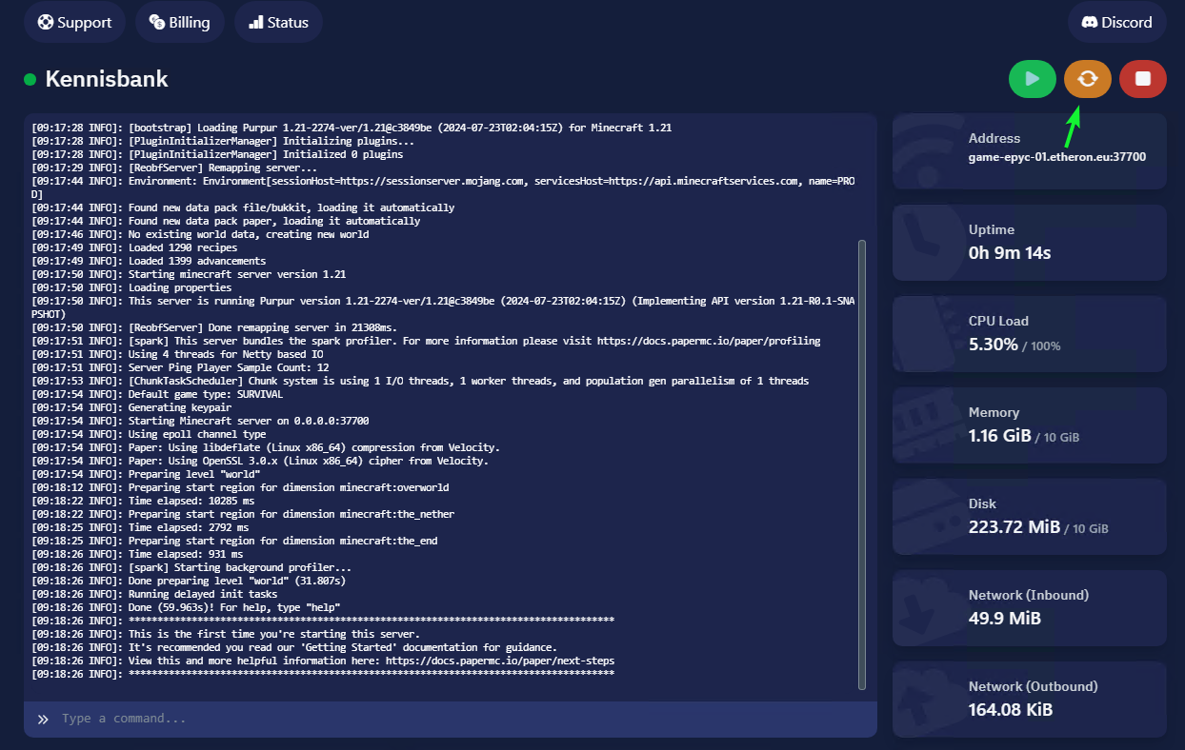Select the Uptime stat card
The width and height of the screenshot is (1185, 750).
(x=1029, y=243)
